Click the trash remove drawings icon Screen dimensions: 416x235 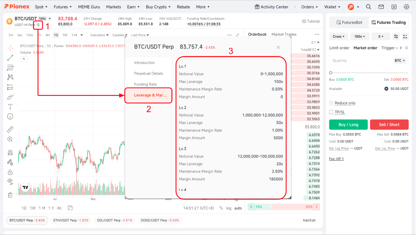10,195
